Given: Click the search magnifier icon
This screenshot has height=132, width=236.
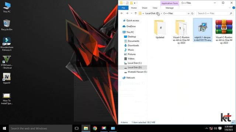Looking at the screenshot, I should pyautogui.click(x=231, y=14).
